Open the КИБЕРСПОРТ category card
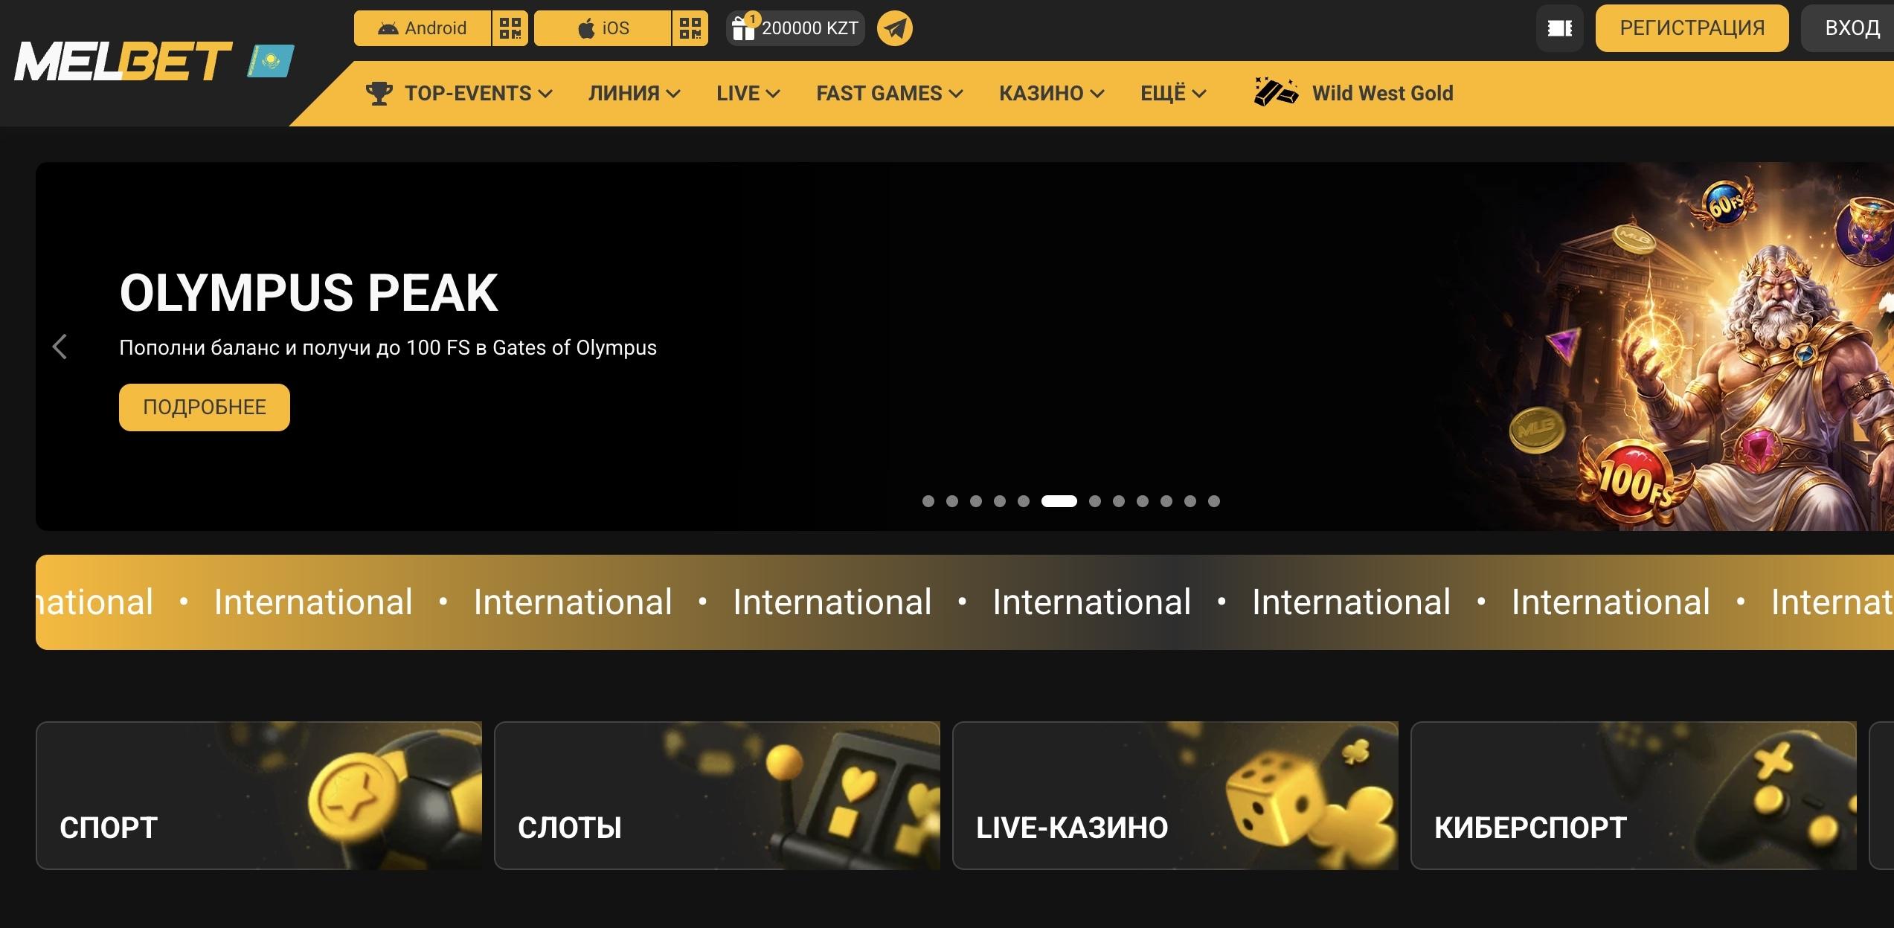The width and height of the screenshot is (1894, 928). click(1634, 796)
